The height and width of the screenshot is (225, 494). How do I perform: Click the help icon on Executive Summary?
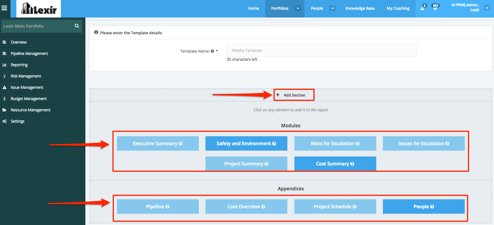click(x=181, y=144)
